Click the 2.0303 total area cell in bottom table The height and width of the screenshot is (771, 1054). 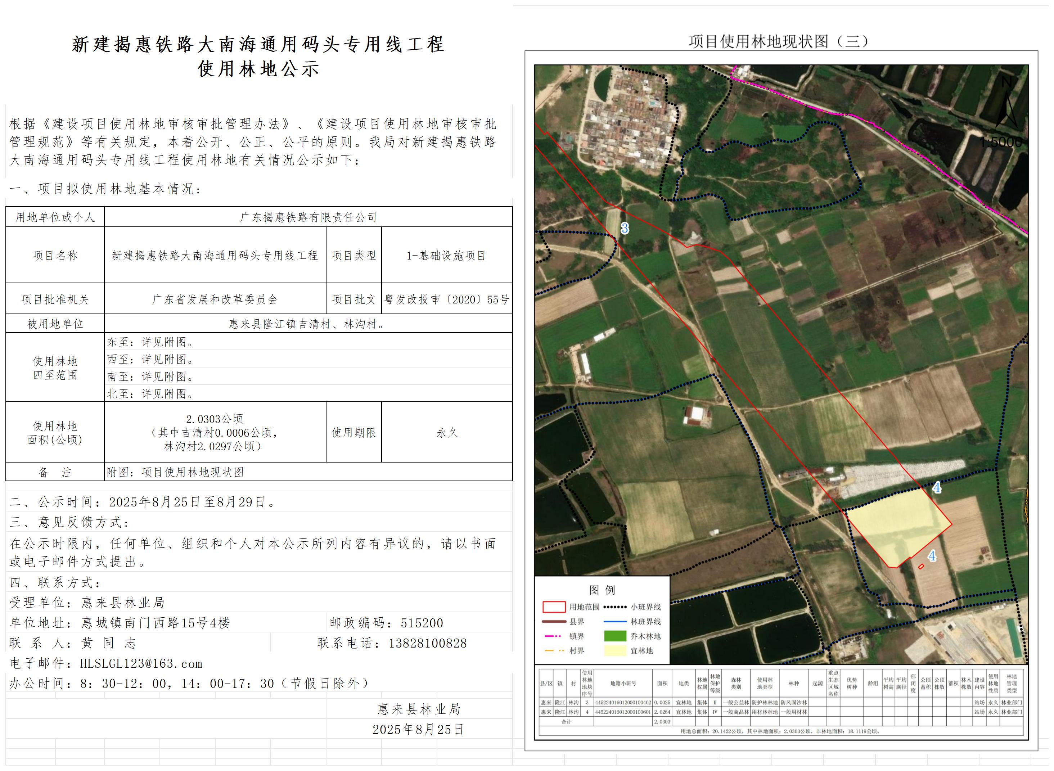(x=662, y=722)
